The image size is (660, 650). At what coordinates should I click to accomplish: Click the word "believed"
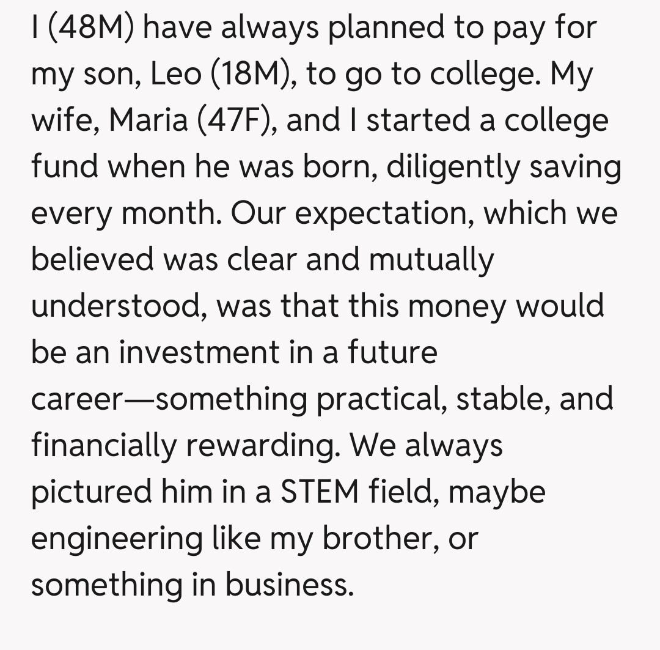(x=92, y=260)
